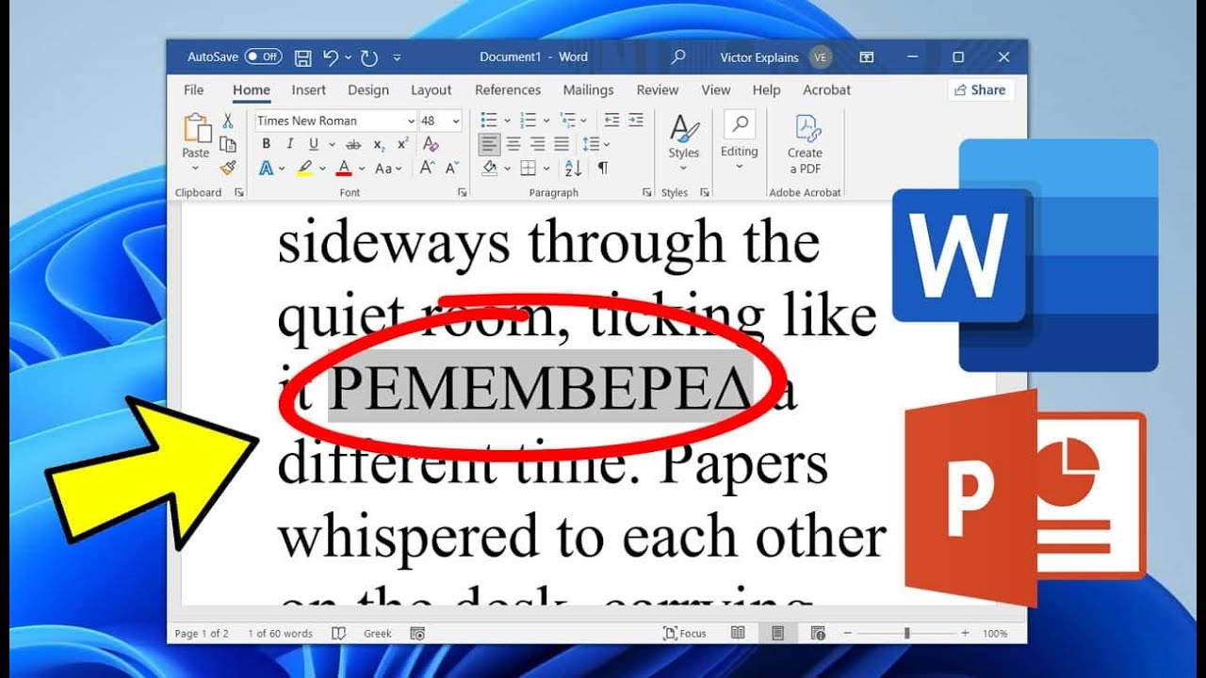This screenshot has height=678, width=1206.
Task: Open the proofing spell check icon in the status bar
Action: (338, 634)
